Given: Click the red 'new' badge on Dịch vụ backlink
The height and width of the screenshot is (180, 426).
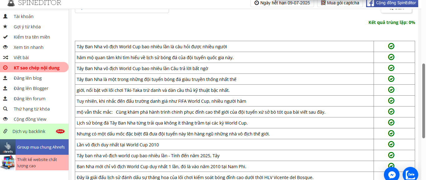Looking at the screenshot, I should (x=60, y=131).
